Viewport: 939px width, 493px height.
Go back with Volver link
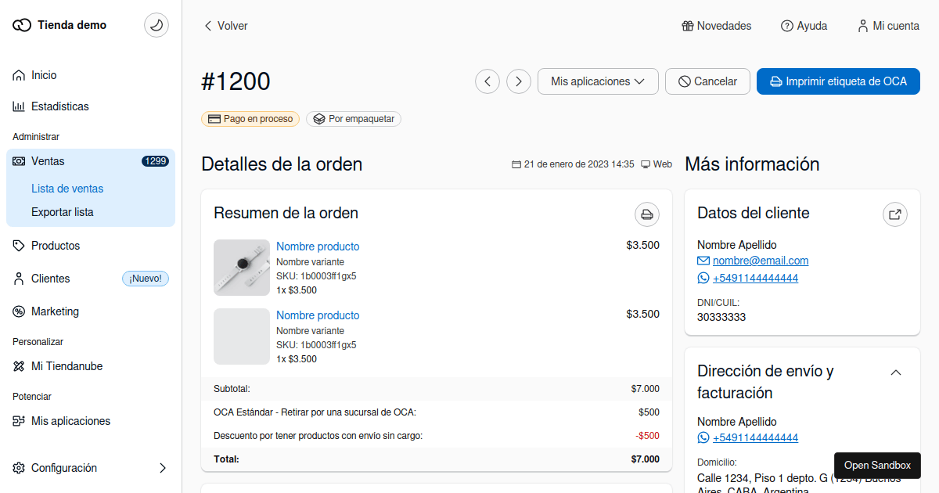(x=225, y=26)
